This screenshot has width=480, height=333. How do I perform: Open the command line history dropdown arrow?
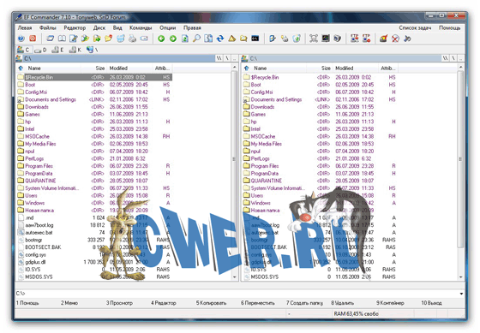click(x=461, y=294)
